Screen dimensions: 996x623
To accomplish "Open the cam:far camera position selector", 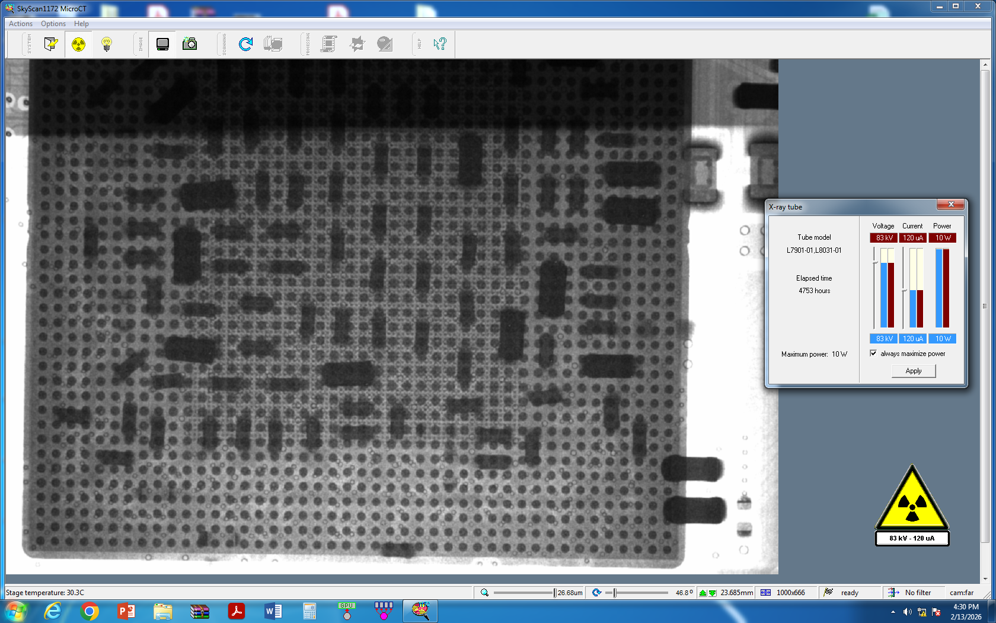I will tap(961, 593).
